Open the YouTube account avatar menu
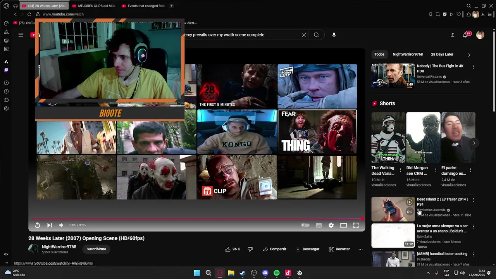 [480, 35]
